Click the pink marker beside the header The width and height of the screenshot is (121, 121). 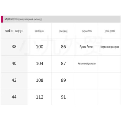[x=2, y=19]
